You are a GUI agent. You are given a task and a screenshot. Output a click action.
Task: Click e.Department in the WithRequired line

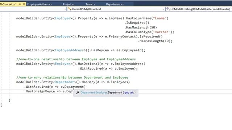(72, 87)
